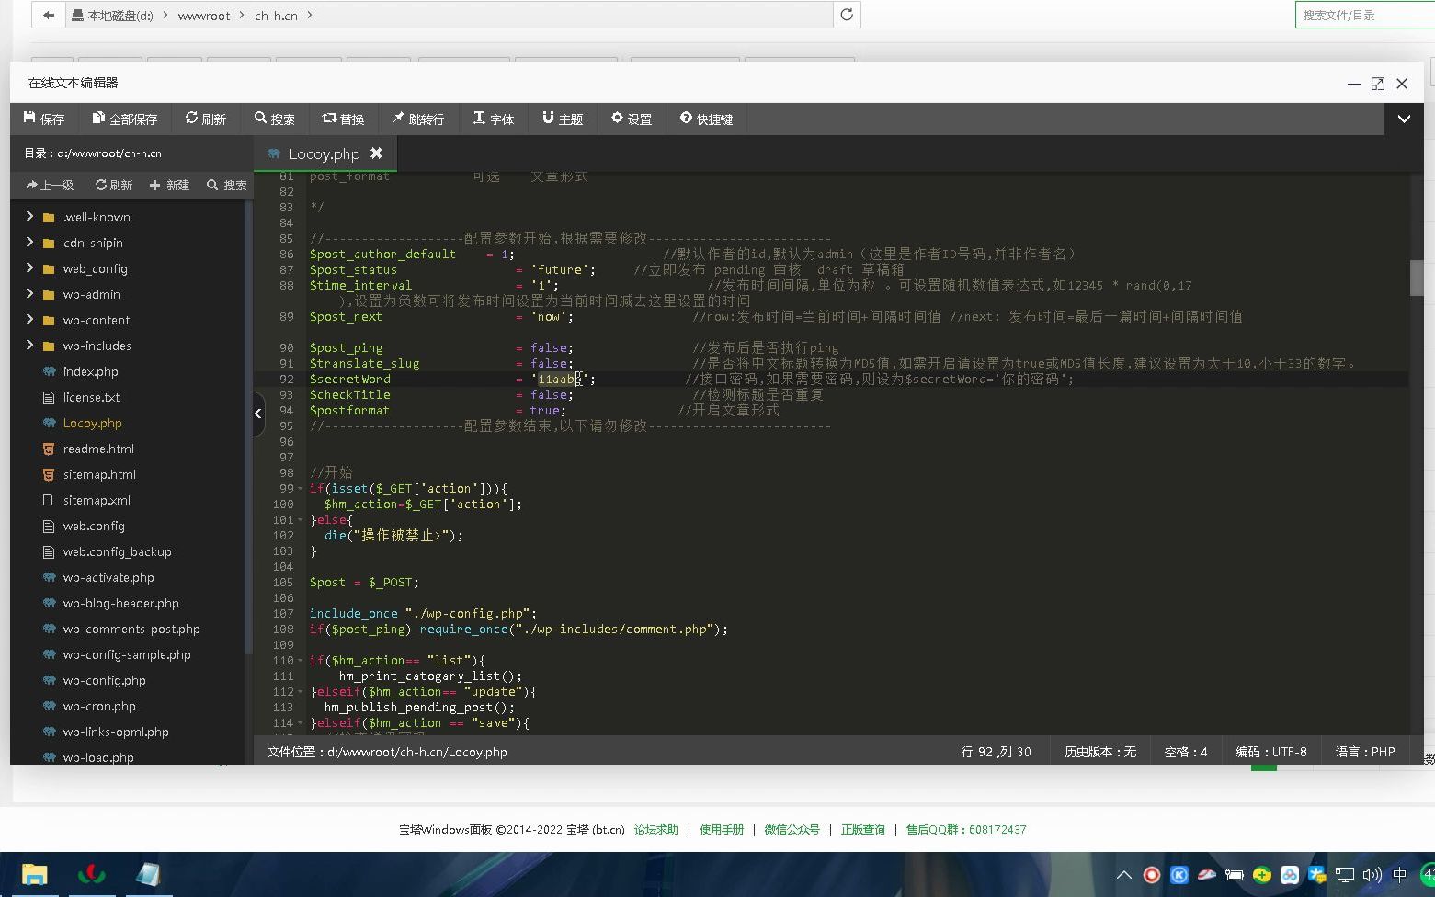The height and width of the screenshot is (897, 1435).
Task: Show the 快捷键 shortcuts help
Action: tap(707, 119)
